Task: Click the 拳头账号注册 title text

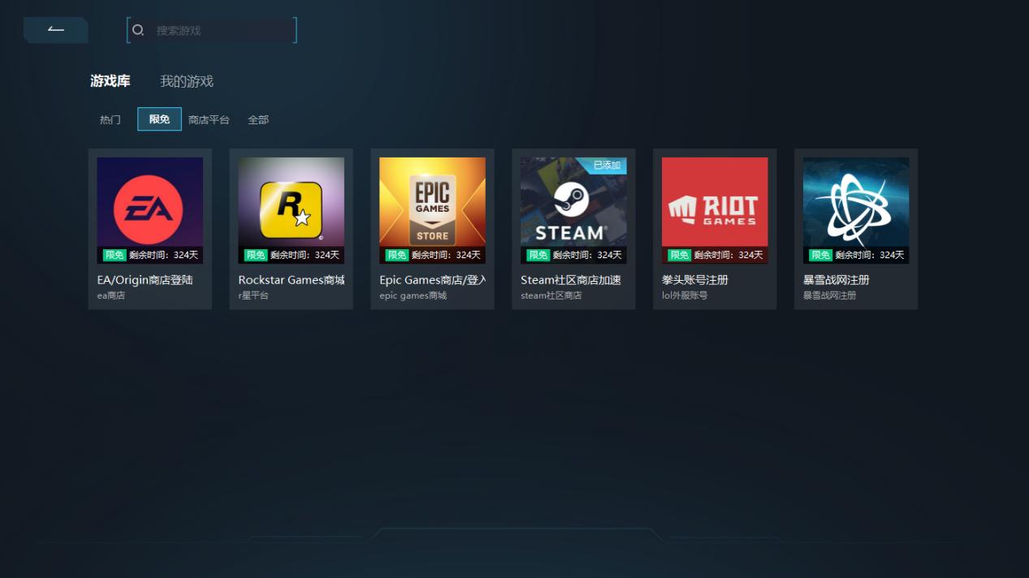Action: pyautogui.click(x=694, y=280)
